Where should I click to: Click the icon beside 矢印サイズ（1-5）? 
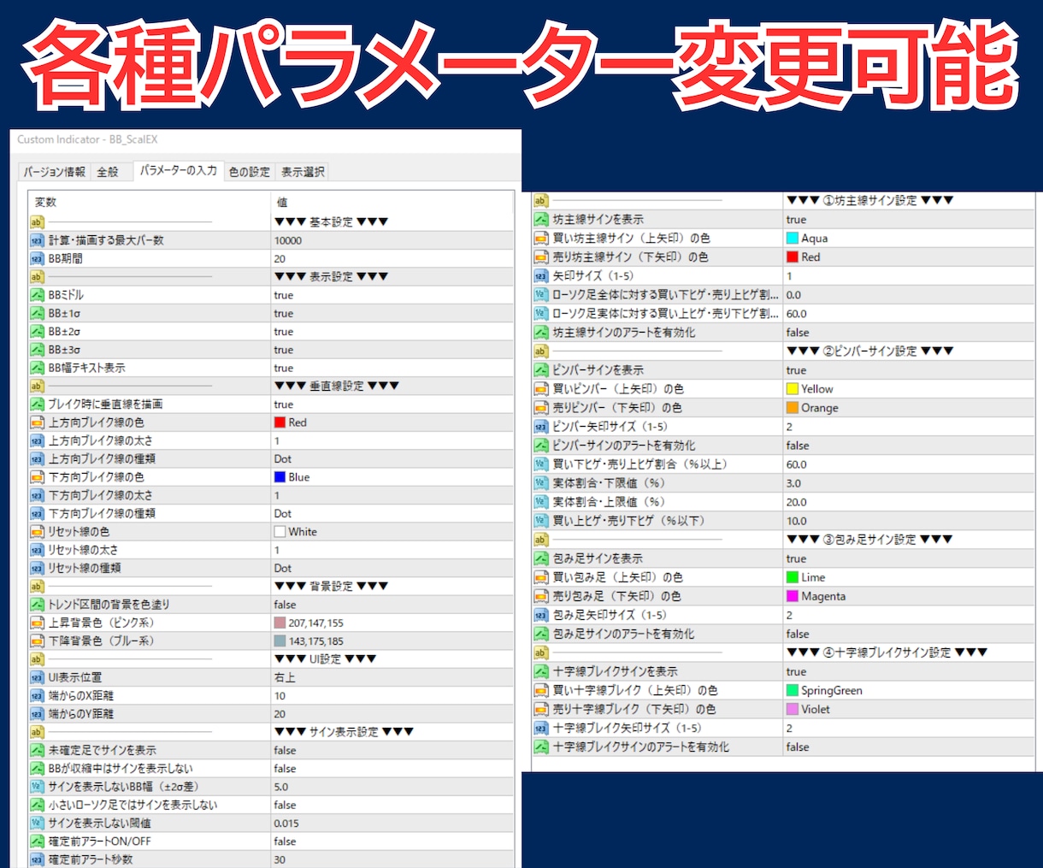(540, 276)
